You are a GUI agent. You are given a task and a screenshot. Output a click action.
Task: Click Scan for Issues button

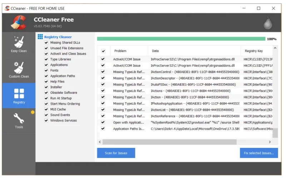tap(116, 153)
